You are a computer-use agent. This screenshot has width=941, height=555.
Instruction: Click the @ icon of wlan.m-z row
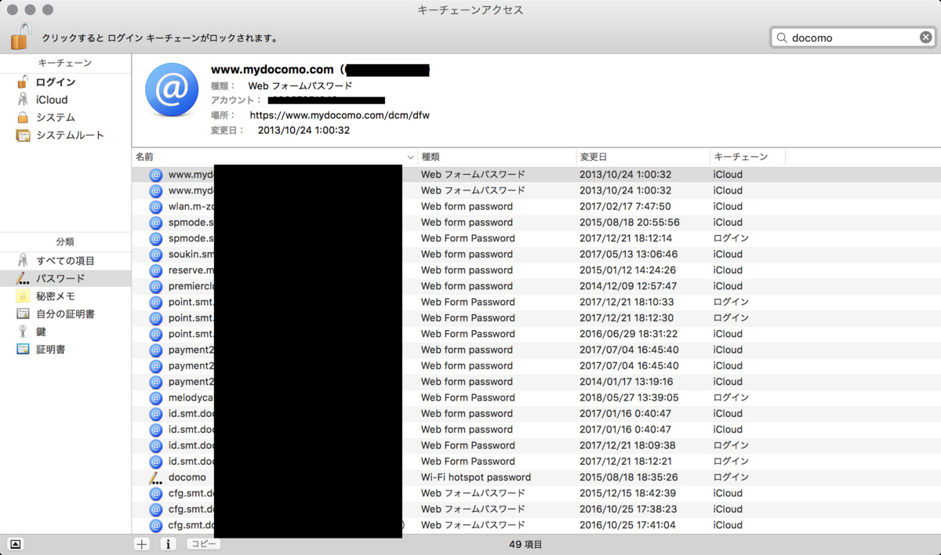pos(155,206)
